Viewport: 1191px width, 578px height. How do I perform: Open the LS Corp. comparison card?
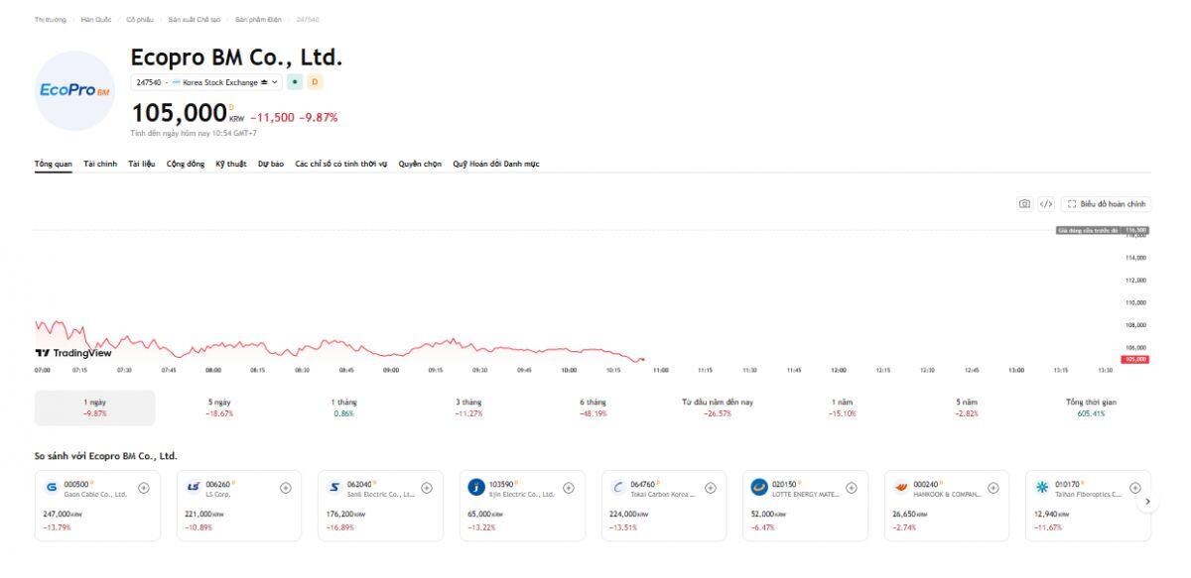pos(239,506)
